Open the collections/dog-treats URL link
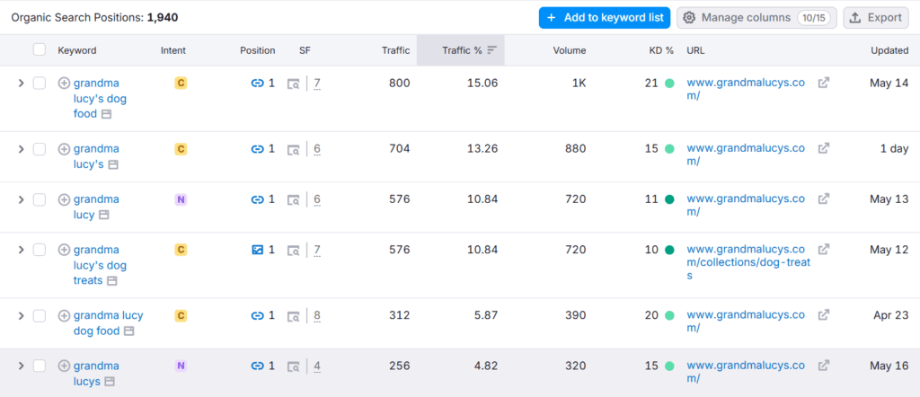 (748, 262)
